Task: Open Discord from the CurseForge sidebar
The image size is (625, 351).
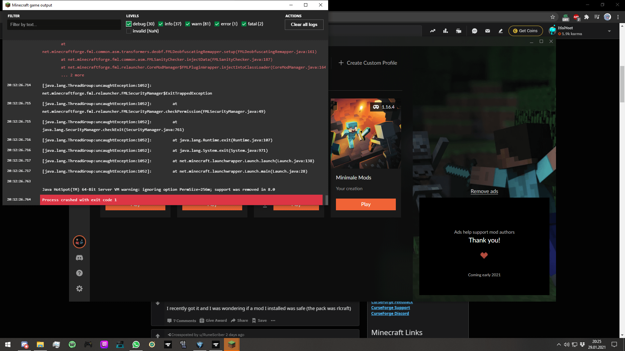Action: (79, 258)
